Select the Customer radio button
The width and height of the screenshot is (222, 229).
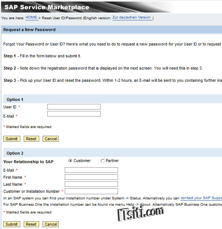click(70, 161)
